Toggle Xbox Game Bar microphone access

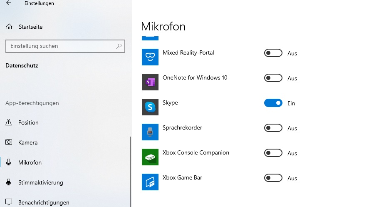tap(273, 178)
